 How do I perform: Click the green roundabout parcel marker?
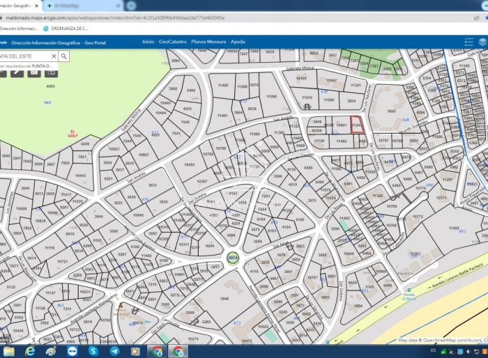[232, 258]
